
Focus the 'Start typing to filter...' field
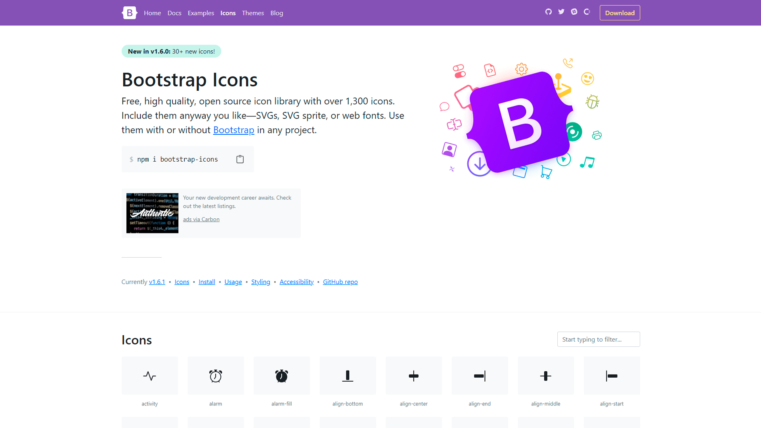tap(598, 339)
